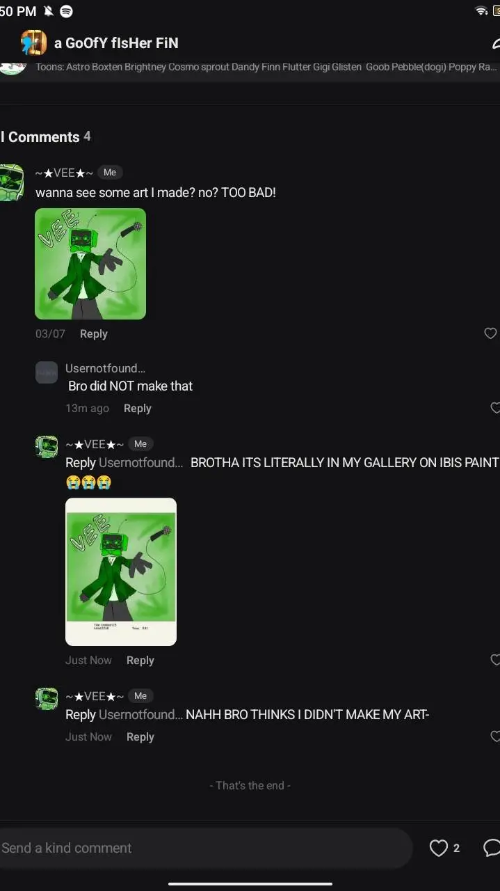Tap VEE avatar on the IBIS PAINT reply

47,447
